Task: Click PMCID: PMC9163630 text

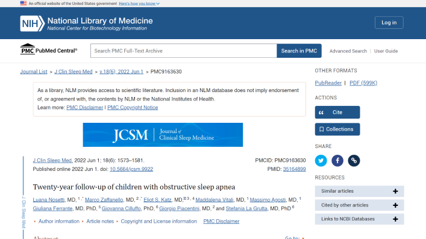Action: [x=280, y=161]
